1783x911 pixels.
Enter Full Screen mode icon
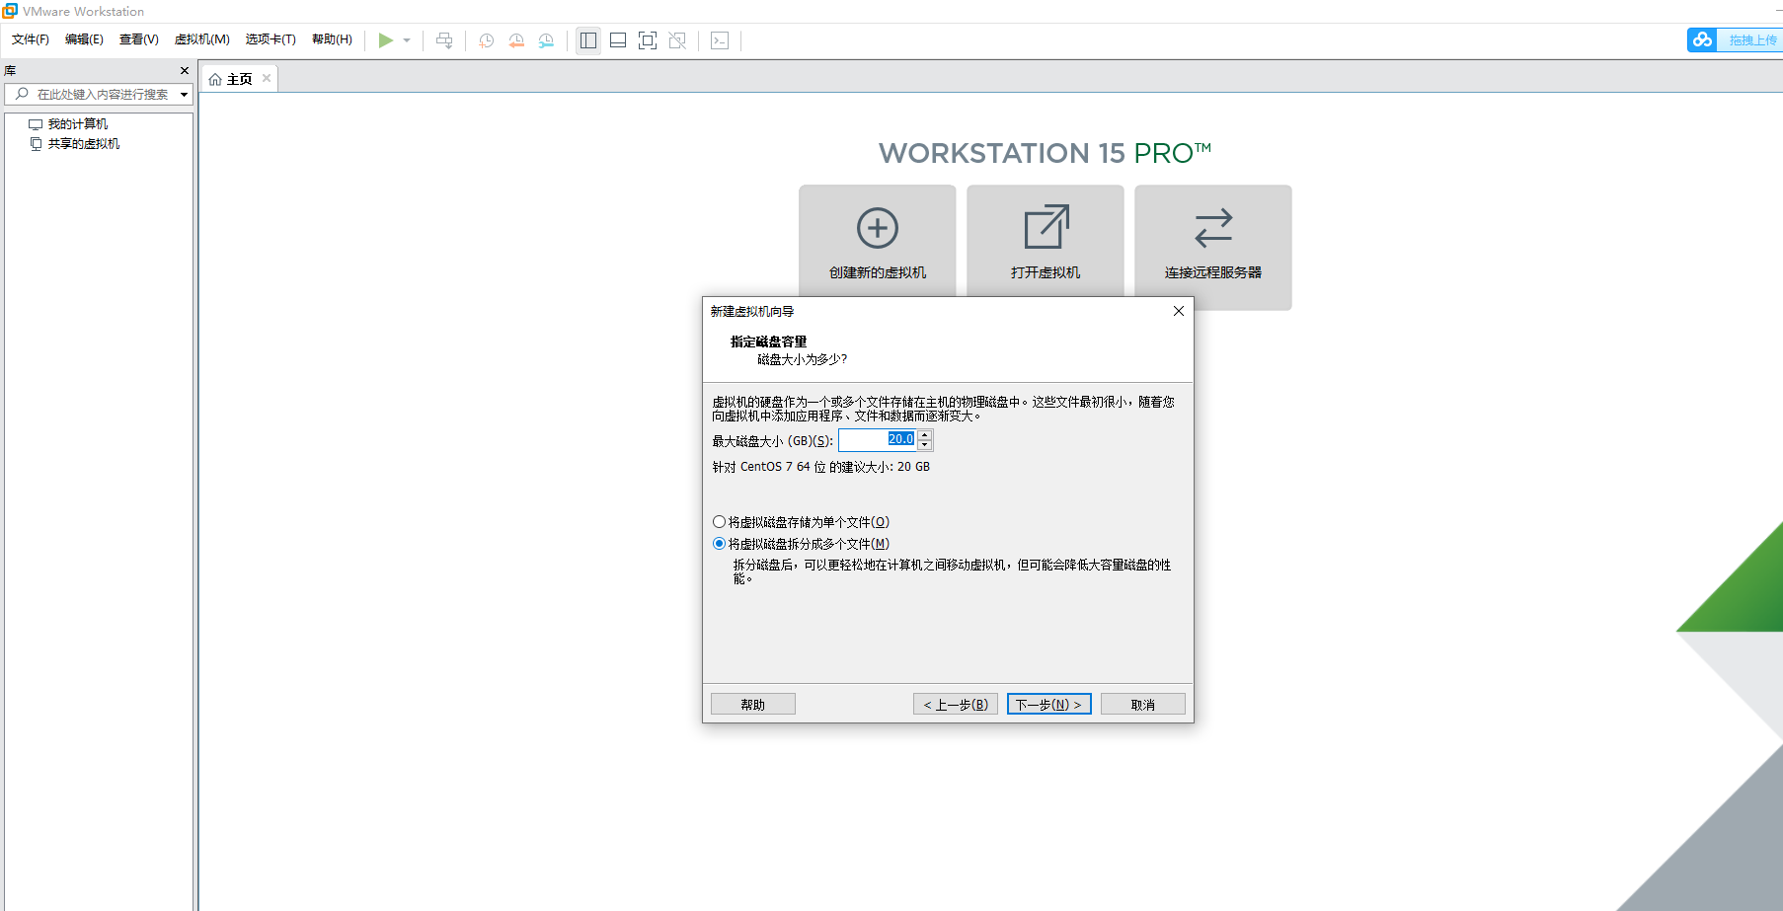pyautogui.click(x=648, y=39)
